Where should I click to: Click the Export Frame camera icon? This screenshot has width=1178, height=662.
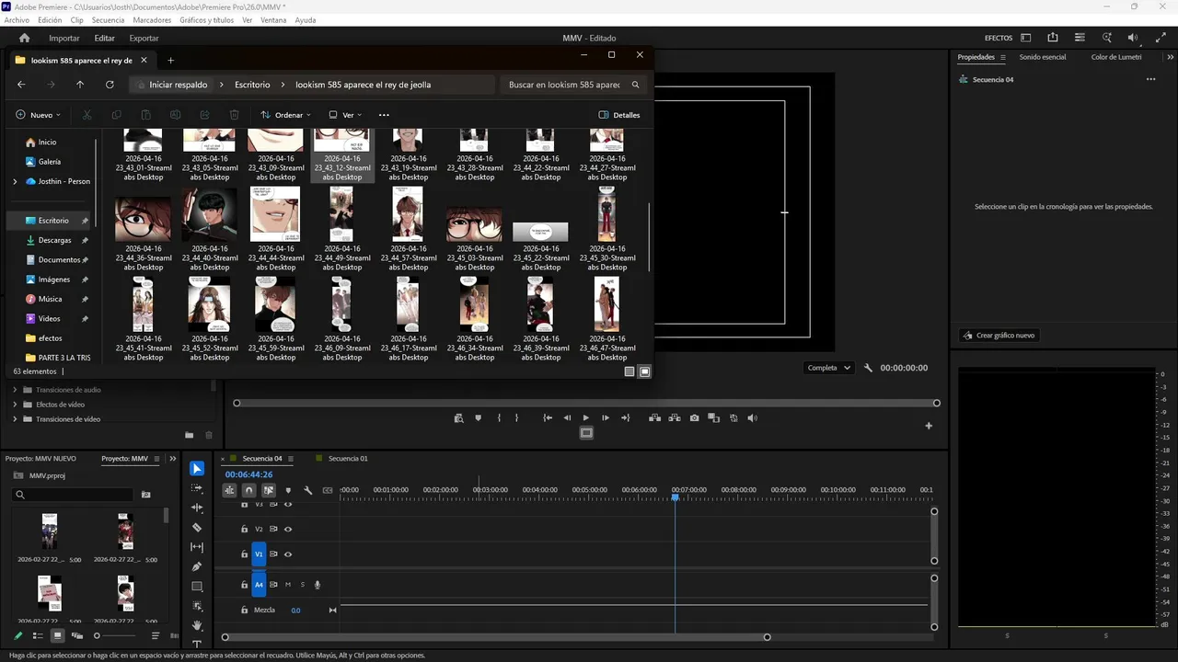click(x=694, y=418)
